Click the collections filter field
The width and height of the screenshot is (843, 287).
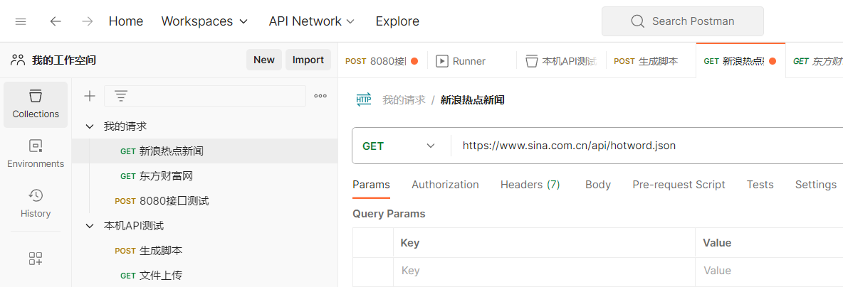[x=205, y=96]
